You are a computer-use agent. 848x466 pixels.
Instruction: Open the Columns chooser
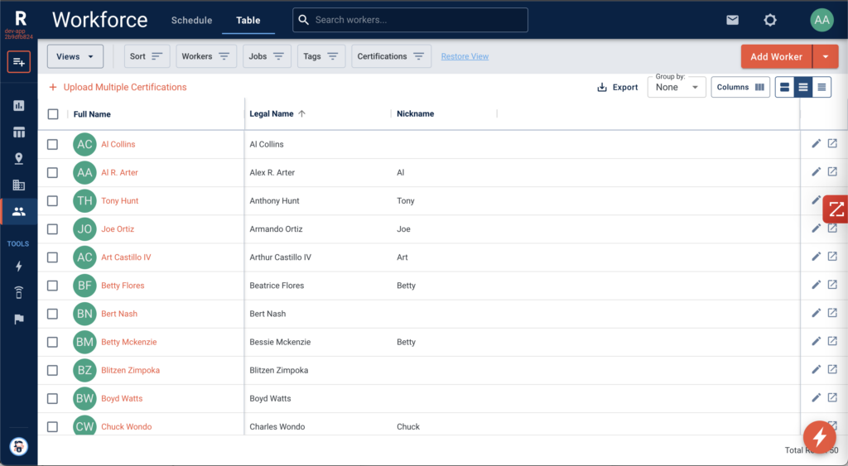(740, 87)
